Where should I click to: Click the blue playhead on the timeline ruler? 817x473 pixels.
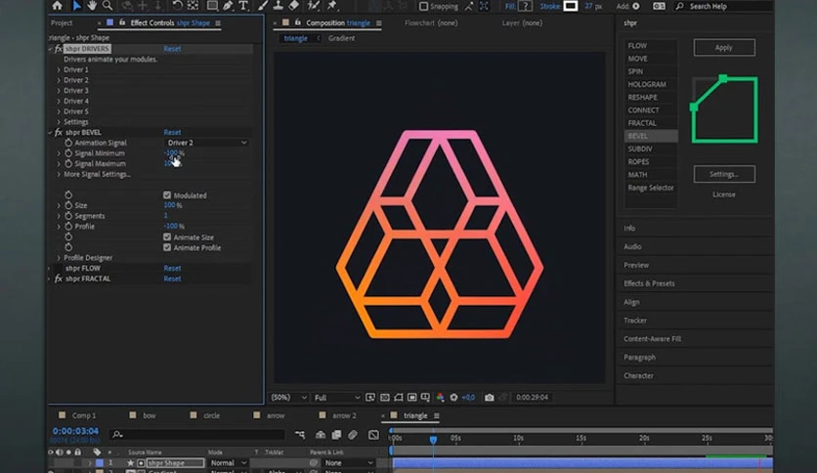coord(433,440)
